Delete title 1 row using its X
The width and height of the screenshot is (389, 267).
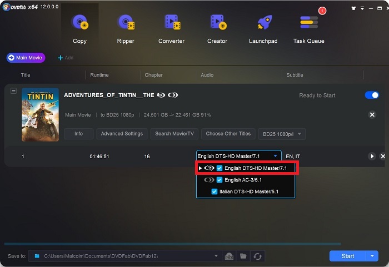point(383,156)
